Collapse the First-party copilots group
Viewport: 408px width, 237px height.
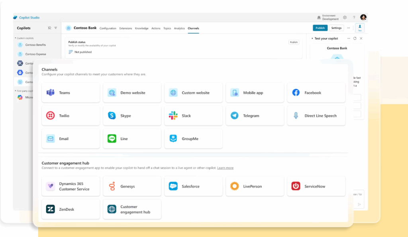(16, 91)
